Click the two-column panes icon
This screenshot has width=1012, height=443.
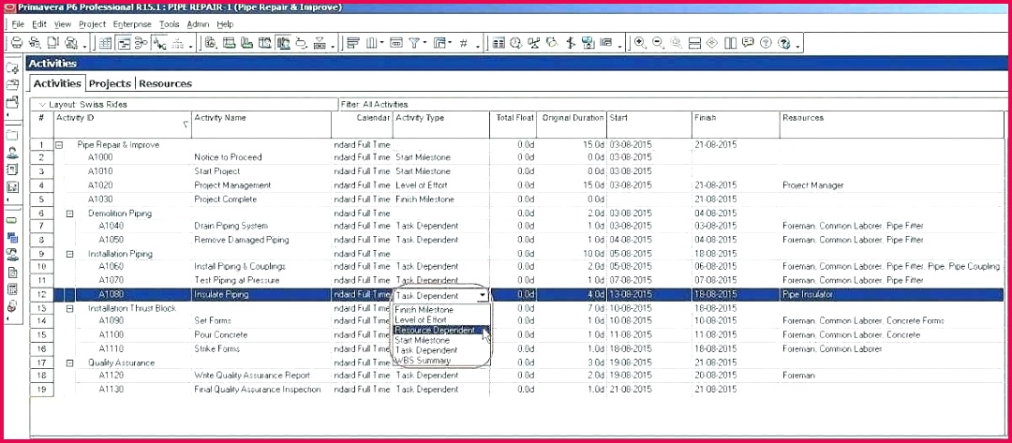click(730, 43)
